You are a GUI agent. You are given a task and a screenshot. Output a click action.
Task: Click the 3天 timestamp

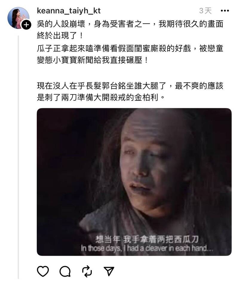(x=206, y=11)
